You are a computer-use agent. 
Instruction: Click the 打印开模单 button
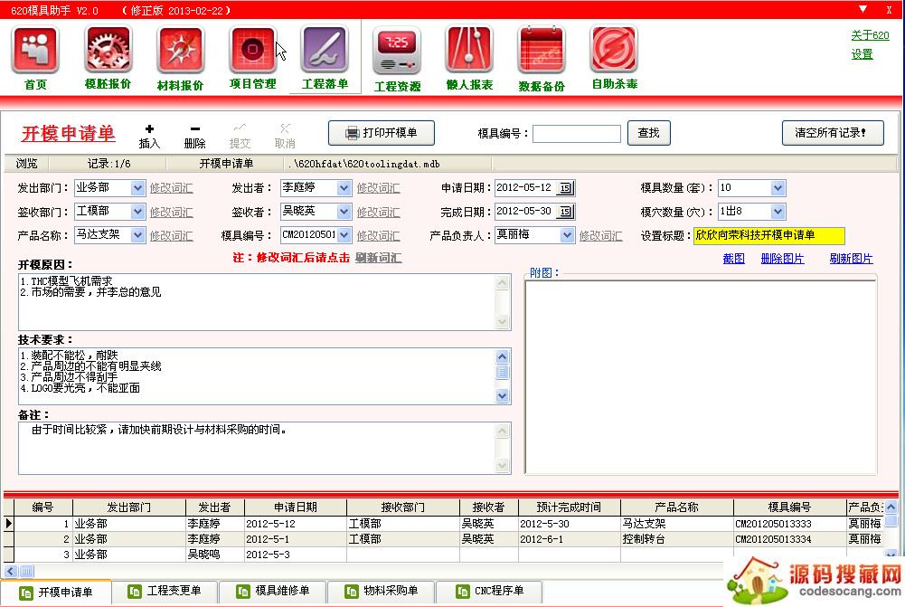pyautogui.click(x=381, y=133)
